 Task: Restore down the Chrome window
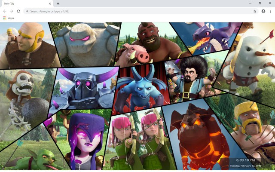pos(260,3)
